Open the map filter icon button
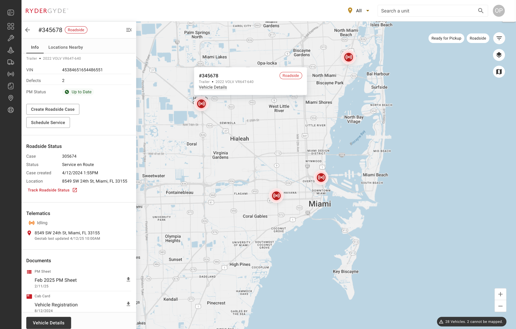 [x=499, y=38]
